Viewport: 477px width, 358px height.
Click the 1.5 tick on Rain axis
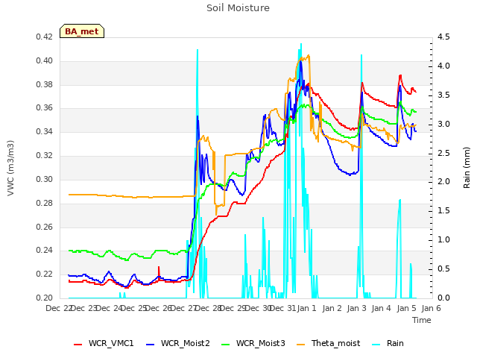(443, 210)
